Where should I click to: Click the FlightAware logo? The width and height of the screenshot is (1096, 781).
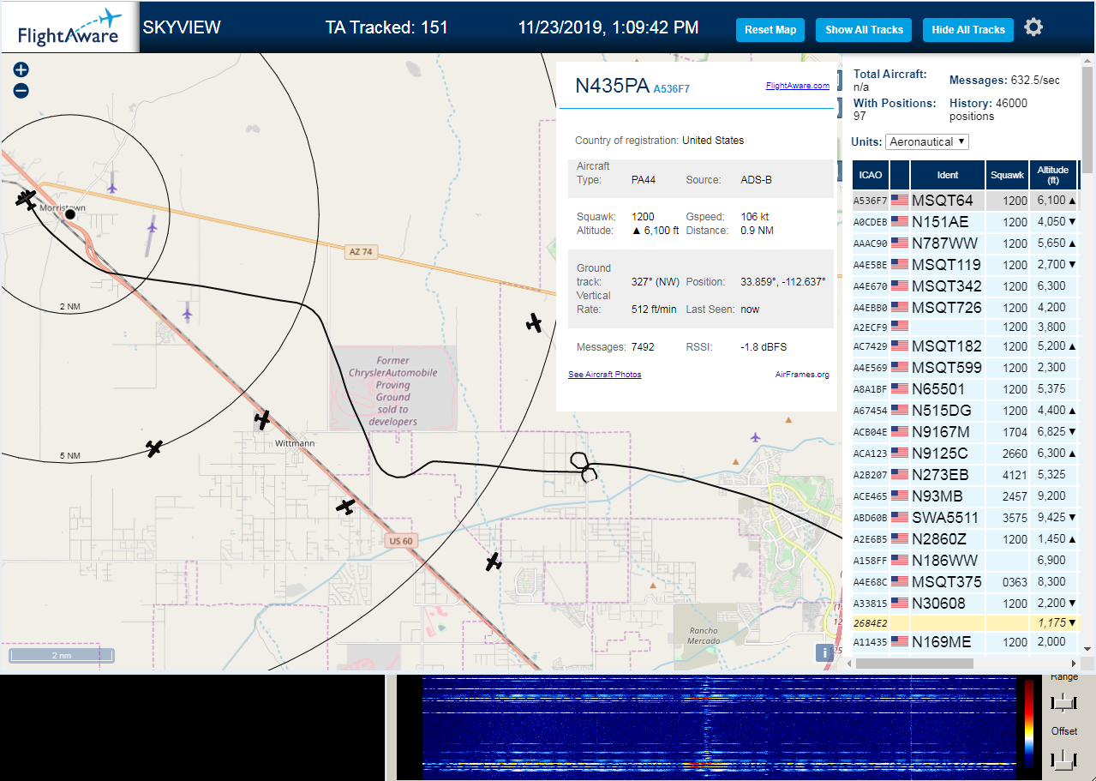69,27
